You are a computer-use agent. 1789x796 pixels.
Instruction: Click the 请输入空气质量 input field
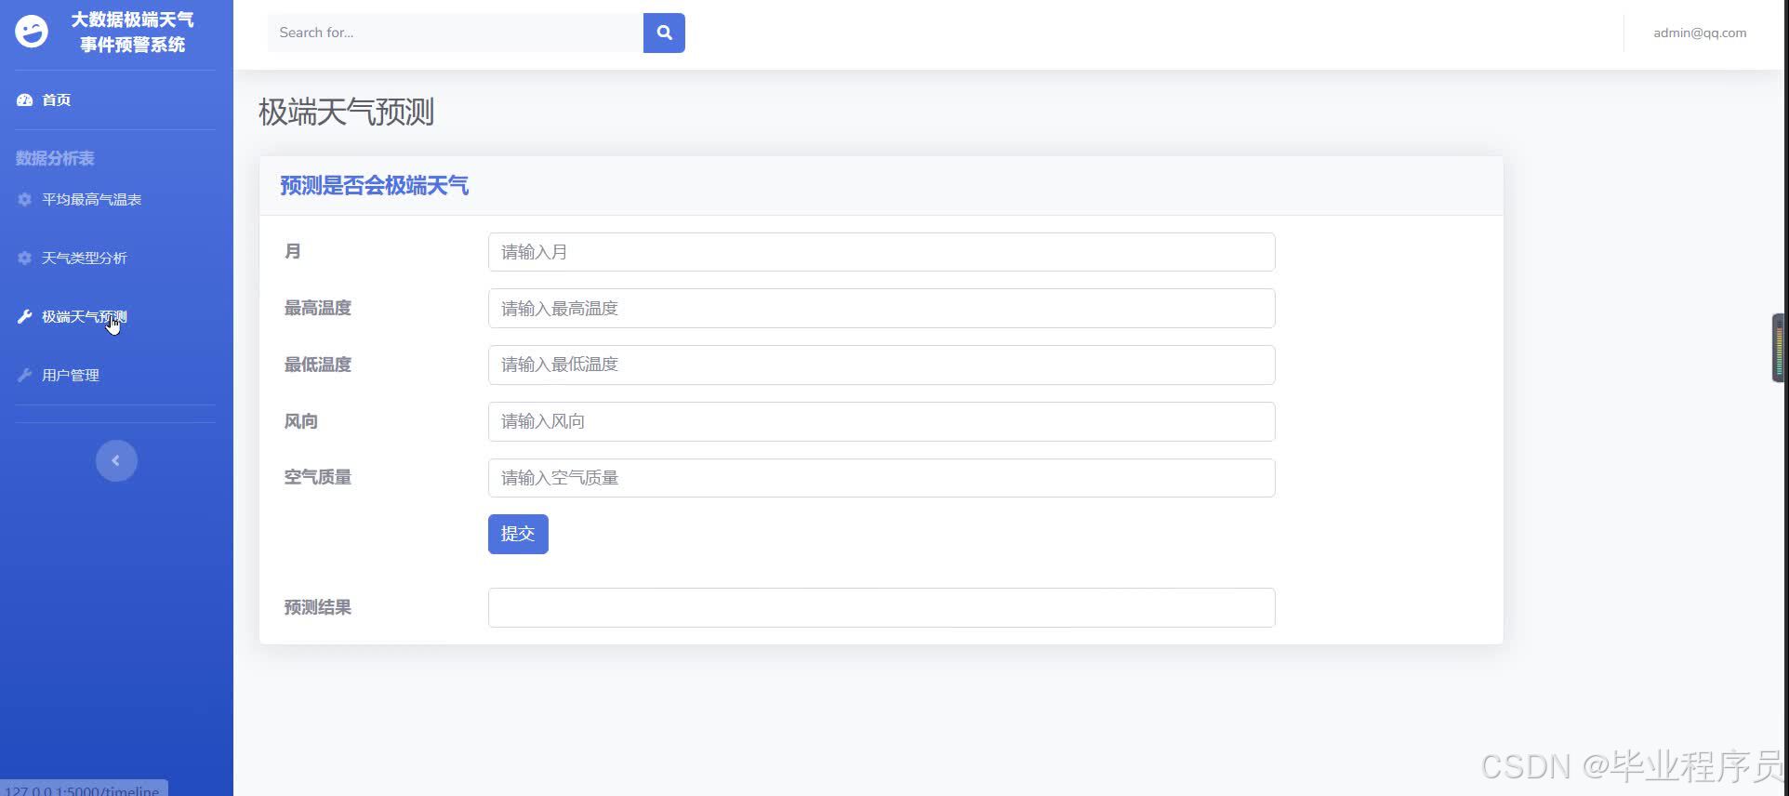881,478
